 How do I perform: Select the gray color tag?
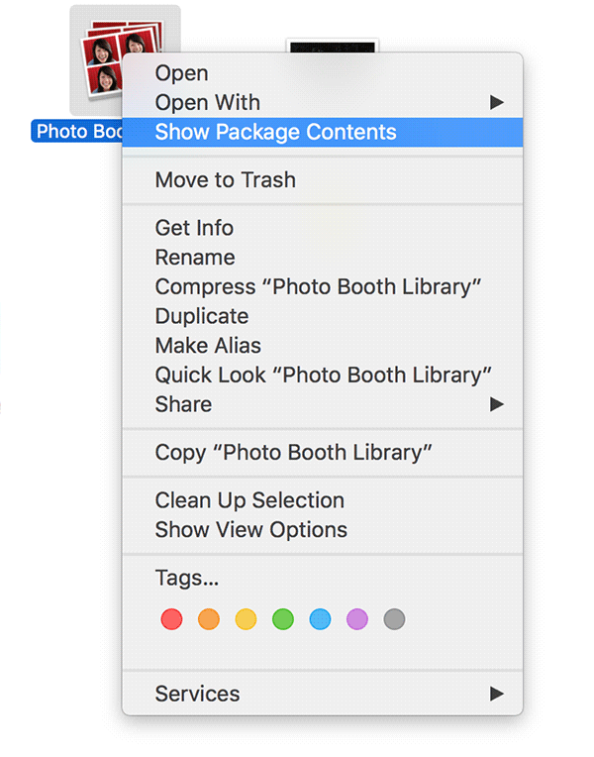click(x=394, y=620)
